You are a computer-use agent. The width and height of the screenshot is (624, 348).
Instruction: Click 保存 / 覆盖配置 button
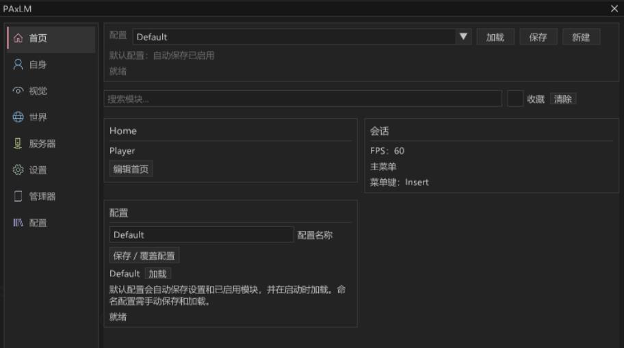(144, 255)
